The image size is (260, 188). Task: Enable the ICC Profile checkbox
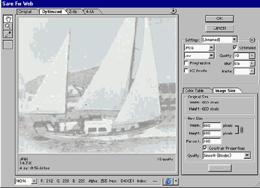(186, 71)
